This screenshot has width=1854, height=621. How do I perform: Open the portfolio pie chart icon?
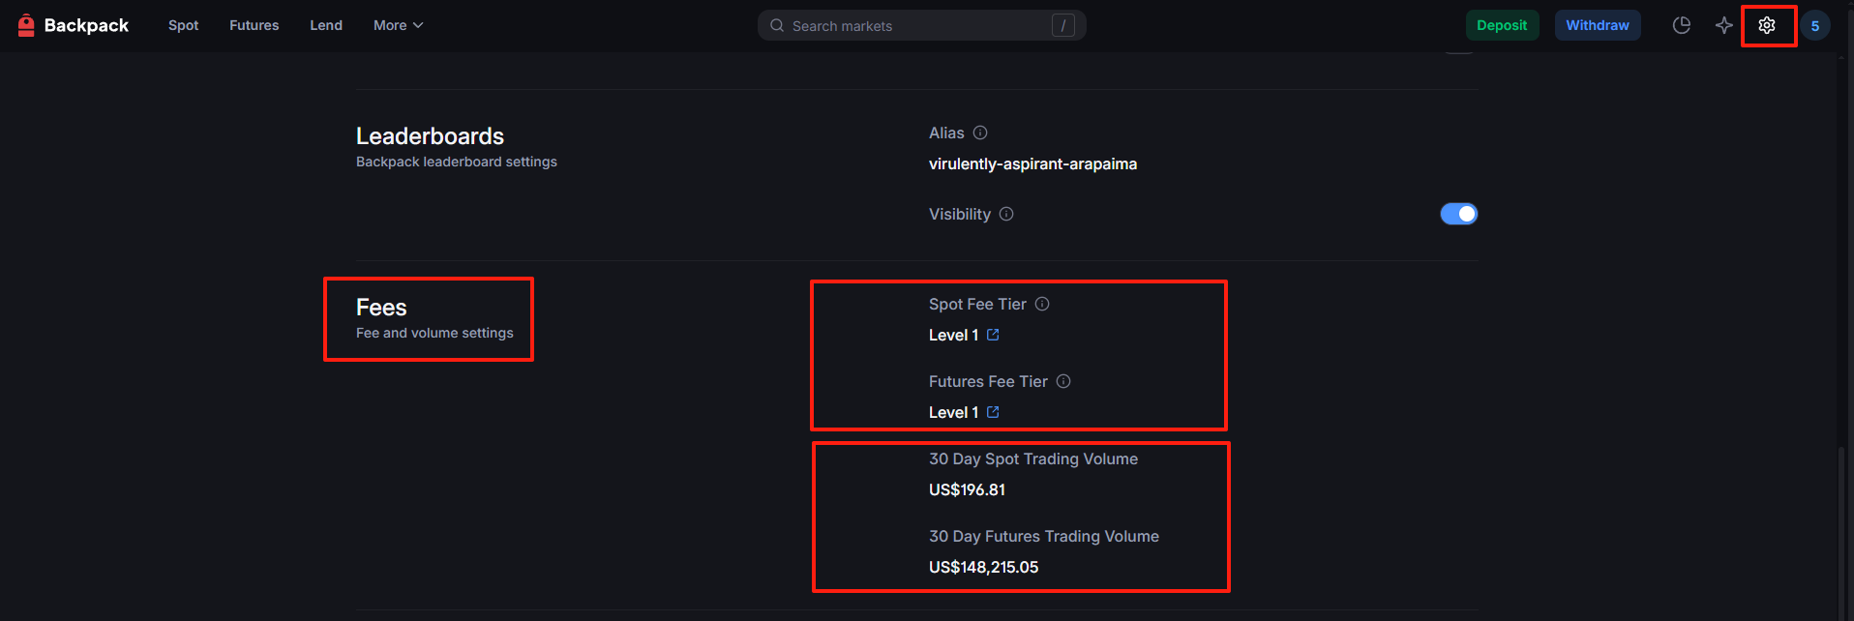(1682, 25)
